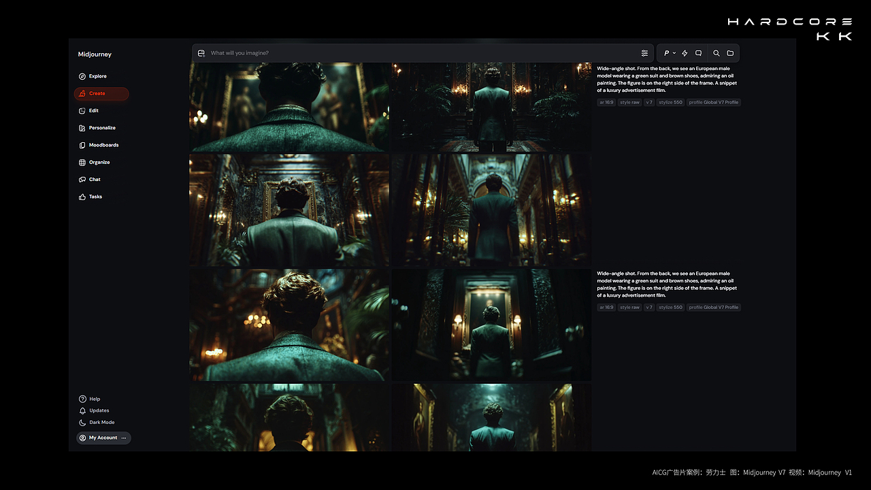Select the Personalize menu label
Viewport: 871px width, 490px height.
[102, 128]
